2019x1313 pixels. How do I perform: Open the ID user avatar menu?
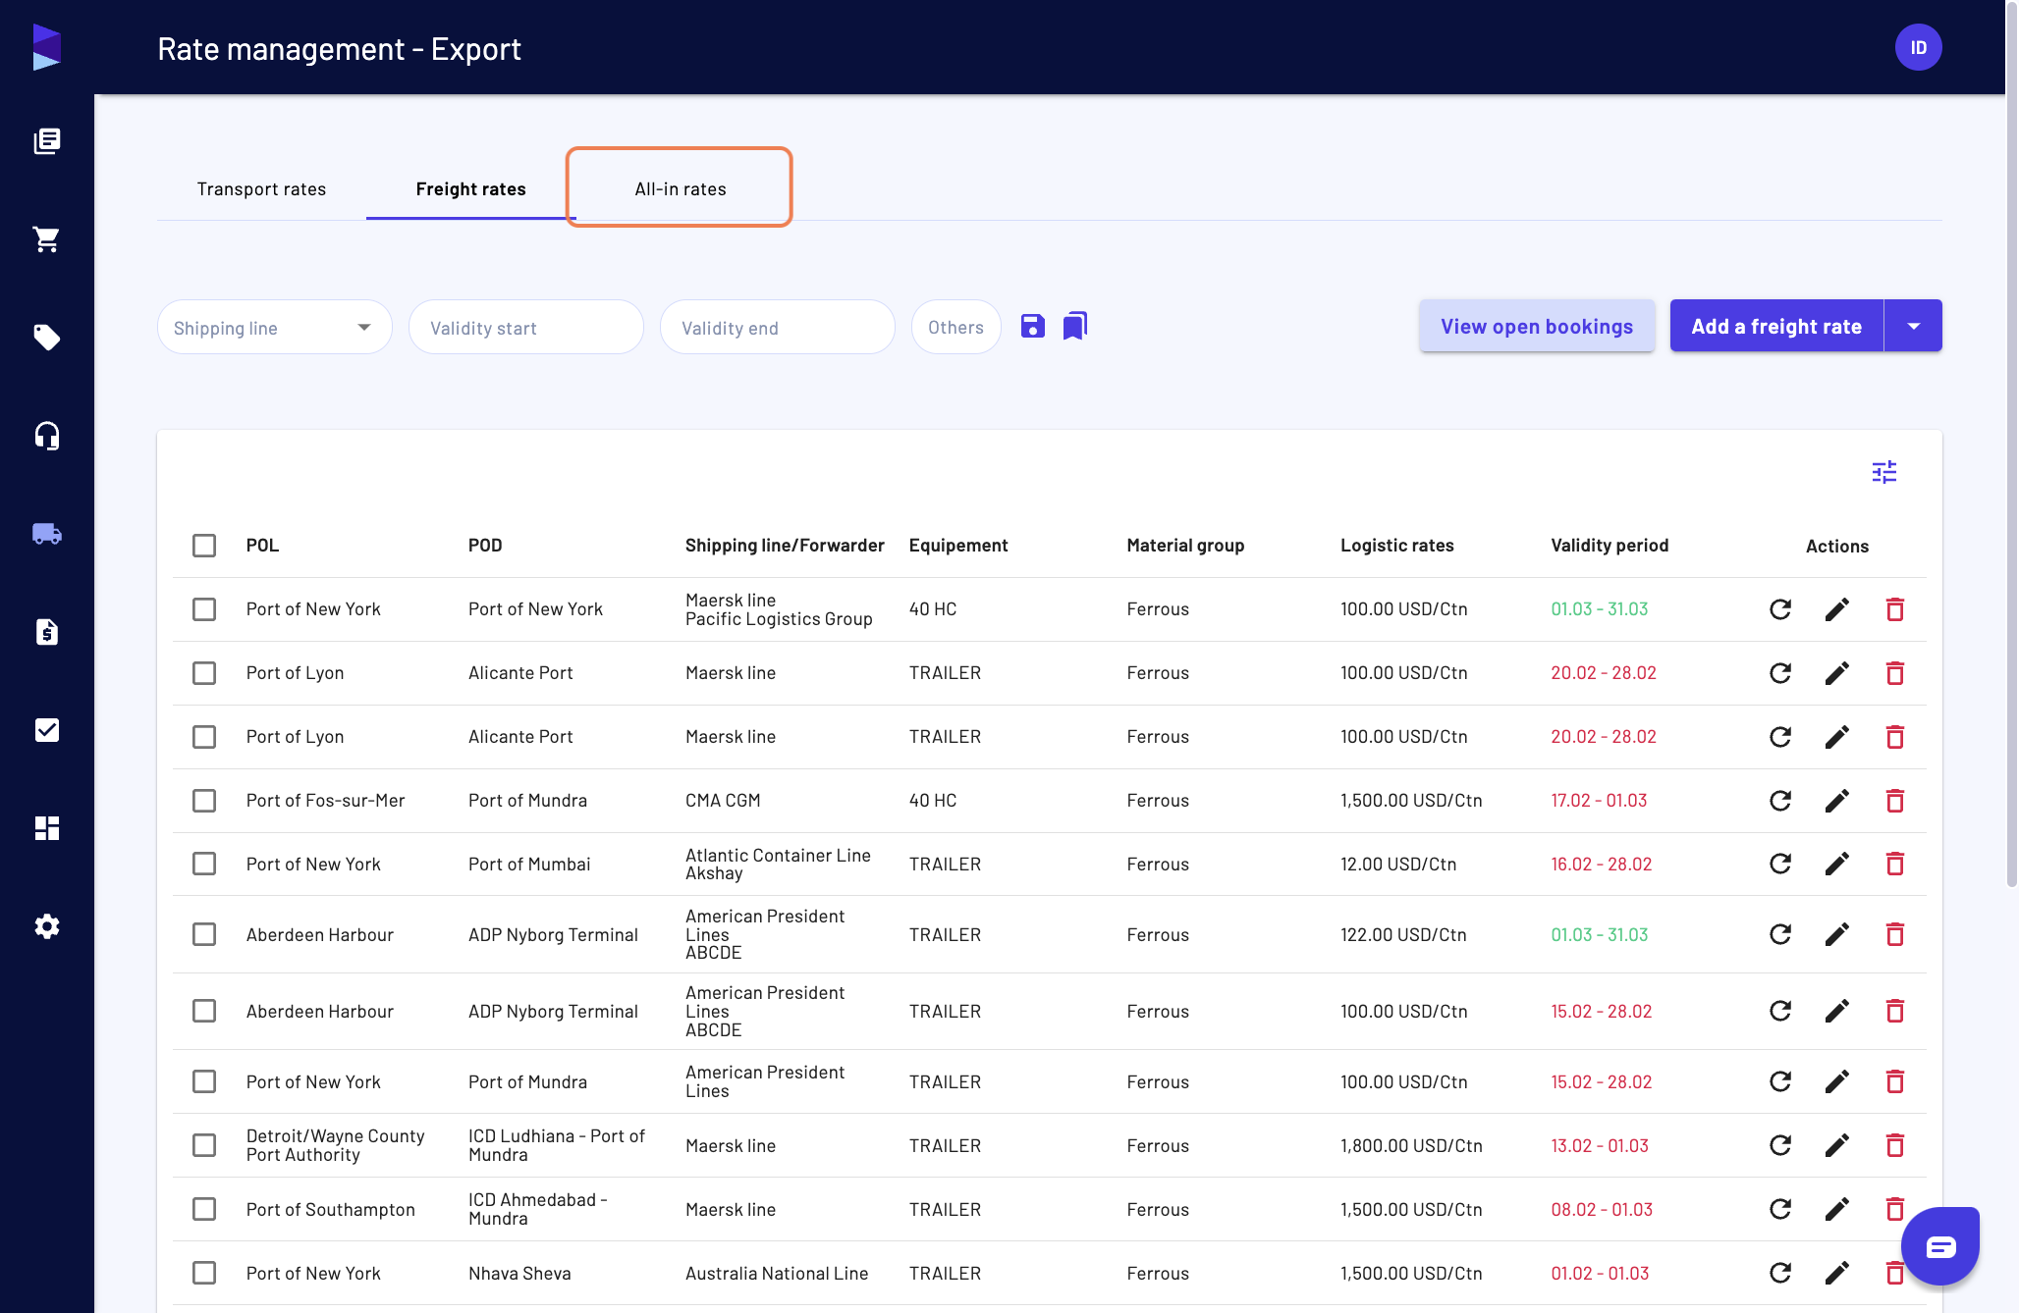1919,47
